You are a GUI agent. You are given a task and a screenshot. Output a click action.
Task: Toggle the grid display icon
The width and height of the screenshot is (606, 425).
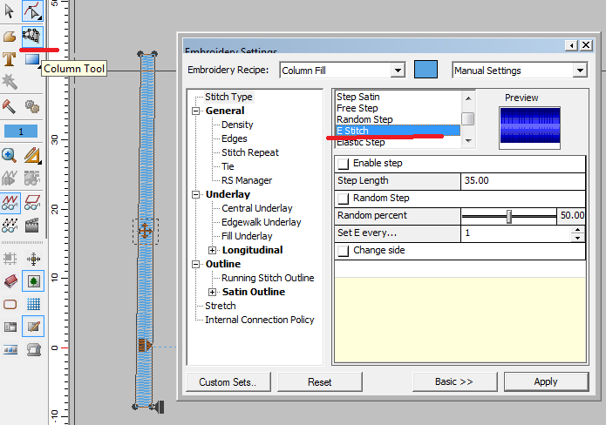click(33, 304)
